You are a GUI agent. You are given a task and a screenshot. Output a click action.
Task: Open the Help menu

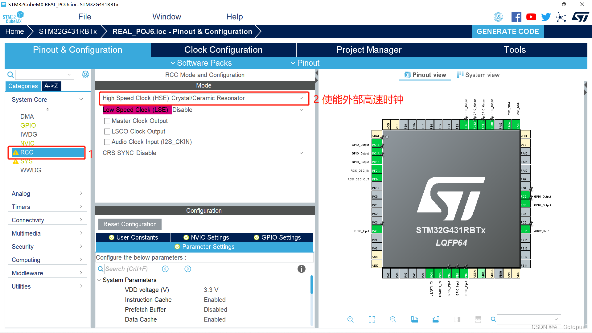tap(235, 17)
